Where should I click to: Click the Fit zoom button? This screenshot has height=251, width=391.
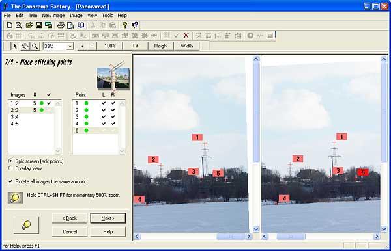click(x=136, y=46)
